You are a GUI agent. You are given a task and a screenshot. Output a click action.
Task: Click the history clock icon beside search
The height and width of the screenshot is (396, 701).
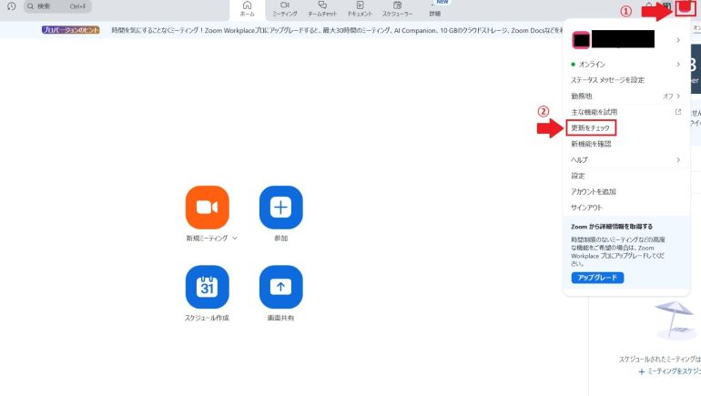(12, 6)
